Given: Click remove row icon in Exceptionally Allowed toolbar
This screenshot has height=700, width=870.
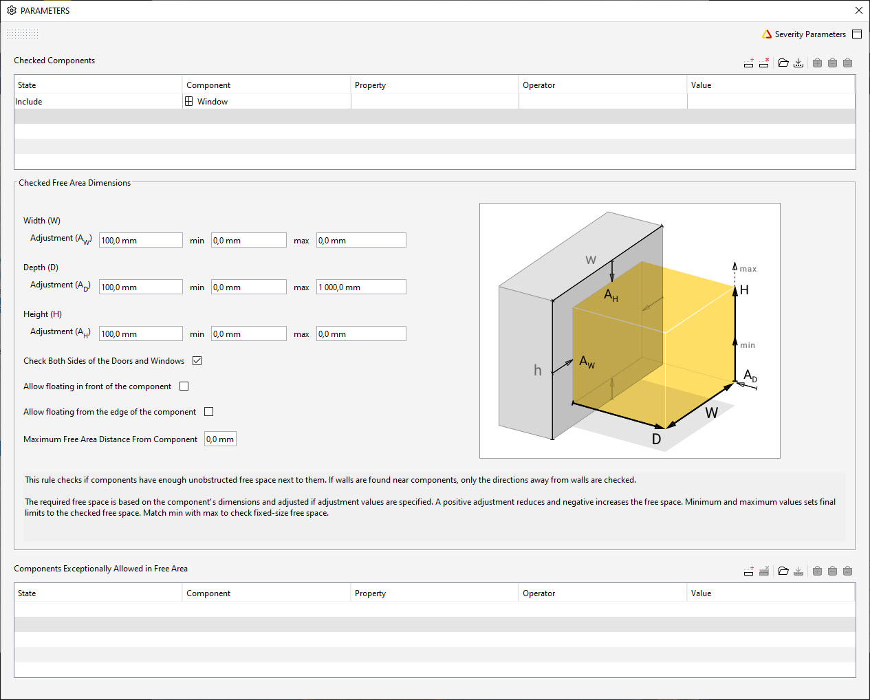Looking at the screenshot, I should 764,571.
